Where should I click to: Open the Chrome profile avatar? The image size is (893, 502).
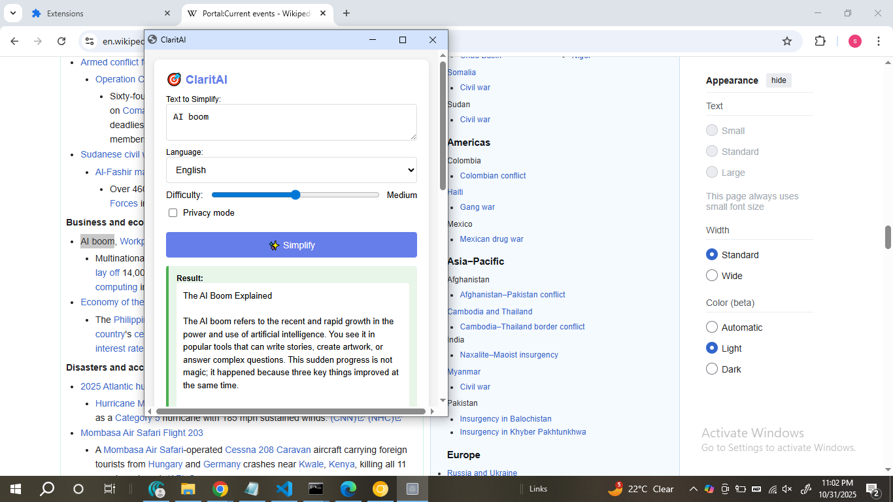pyautogui.click(x=855, y=41)
